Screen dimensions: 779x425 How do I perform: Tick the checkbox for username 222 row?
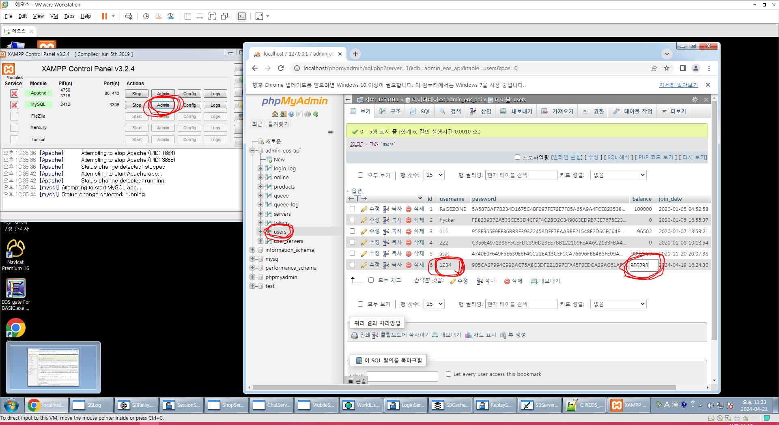352,242
